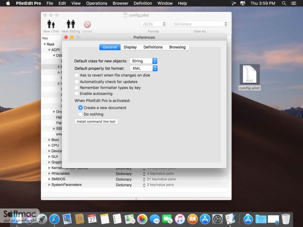Click the '21 key/value pairs' value cell
The height and width of the screenshot is (227, 303).
pos(161,179)
